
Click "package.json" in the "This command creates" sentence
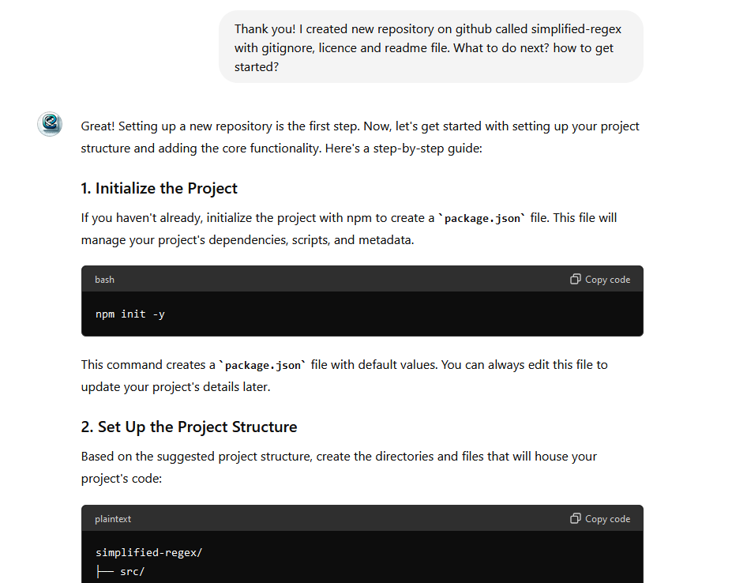(x=264, y=365)
